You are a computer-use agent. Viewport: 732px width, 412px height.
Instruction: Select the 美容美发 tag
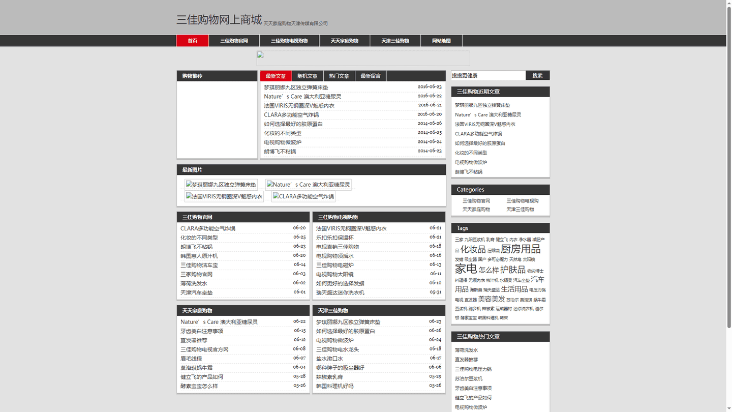[492, 299]
